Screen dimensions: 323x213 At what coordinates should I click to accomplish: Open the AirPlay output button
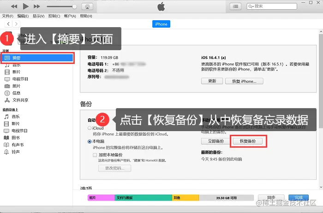pyautogui.click(x=87, y=6)
